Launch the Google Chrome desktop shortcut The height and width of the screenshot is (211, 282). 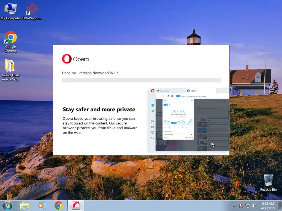coord(11,42)
